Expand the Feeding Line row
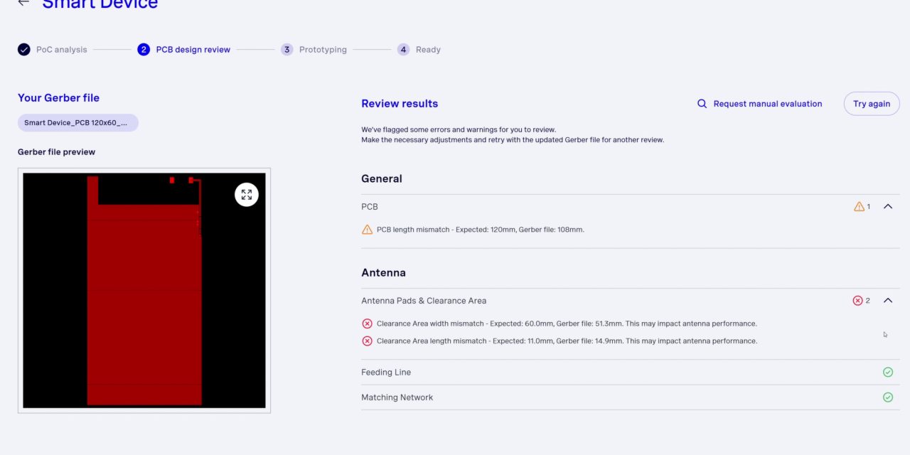The width and height of the screenshot is (910, 455). pyautogui.click(x=386, y=373)
